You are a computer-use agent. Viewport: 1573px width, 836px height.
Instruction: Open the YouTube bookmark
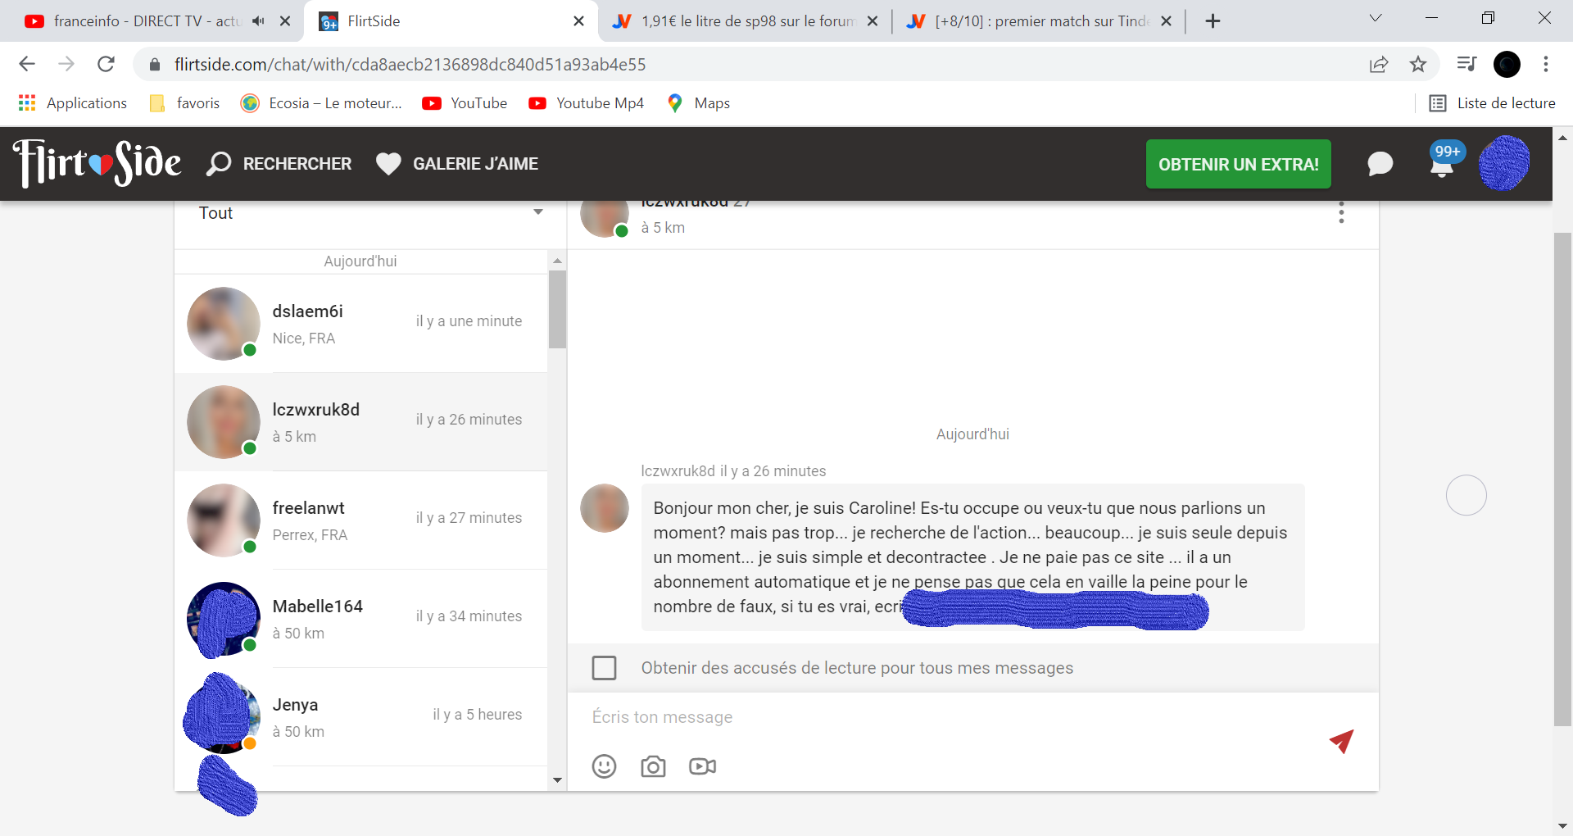[x=465, y=103]
